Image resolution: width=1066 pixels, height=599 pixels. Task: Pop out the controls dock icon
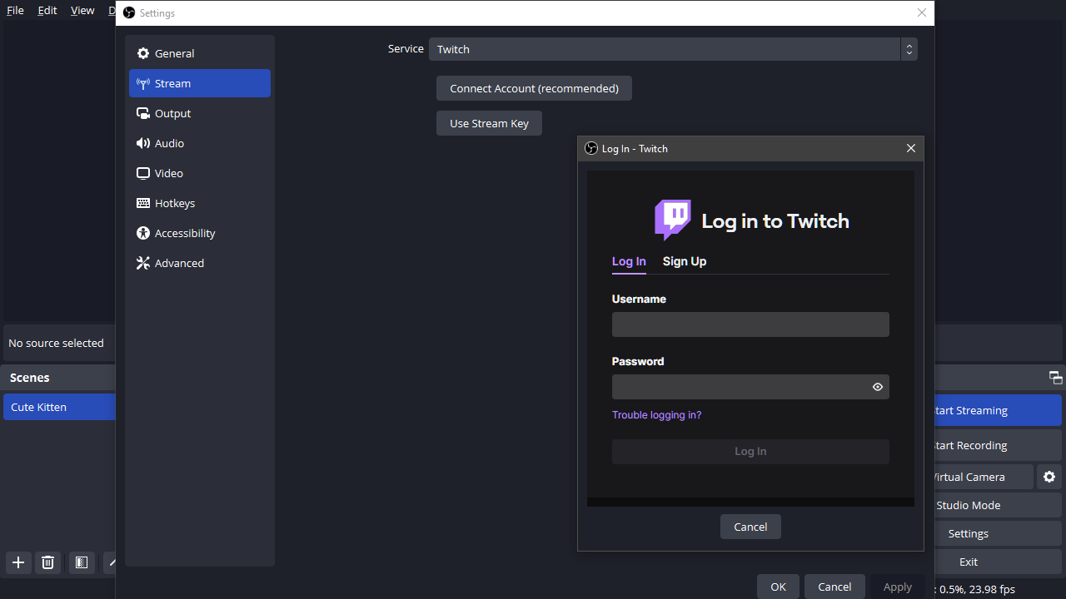click(1054, 377)
